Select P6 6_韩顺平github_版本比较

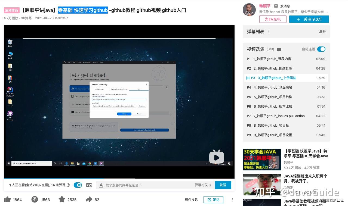(x=286, y=106)
